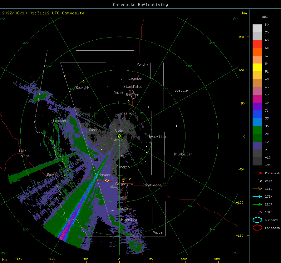Click the Composite_Reflectivity title
The width and height of the screenshot is (281, 263).
(140, 5)
